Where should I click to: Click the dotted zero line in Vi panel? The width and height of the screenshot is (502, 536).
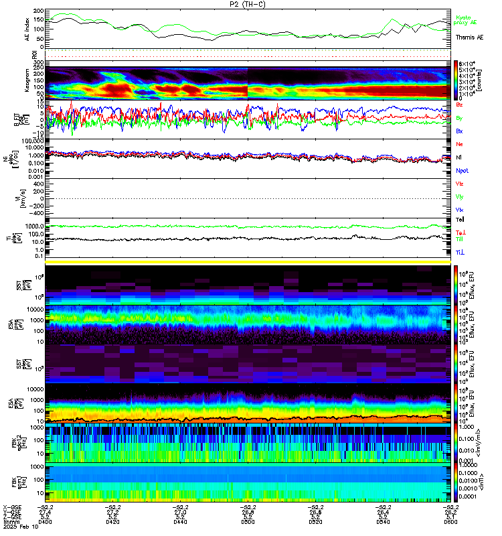tap(248, 198)
